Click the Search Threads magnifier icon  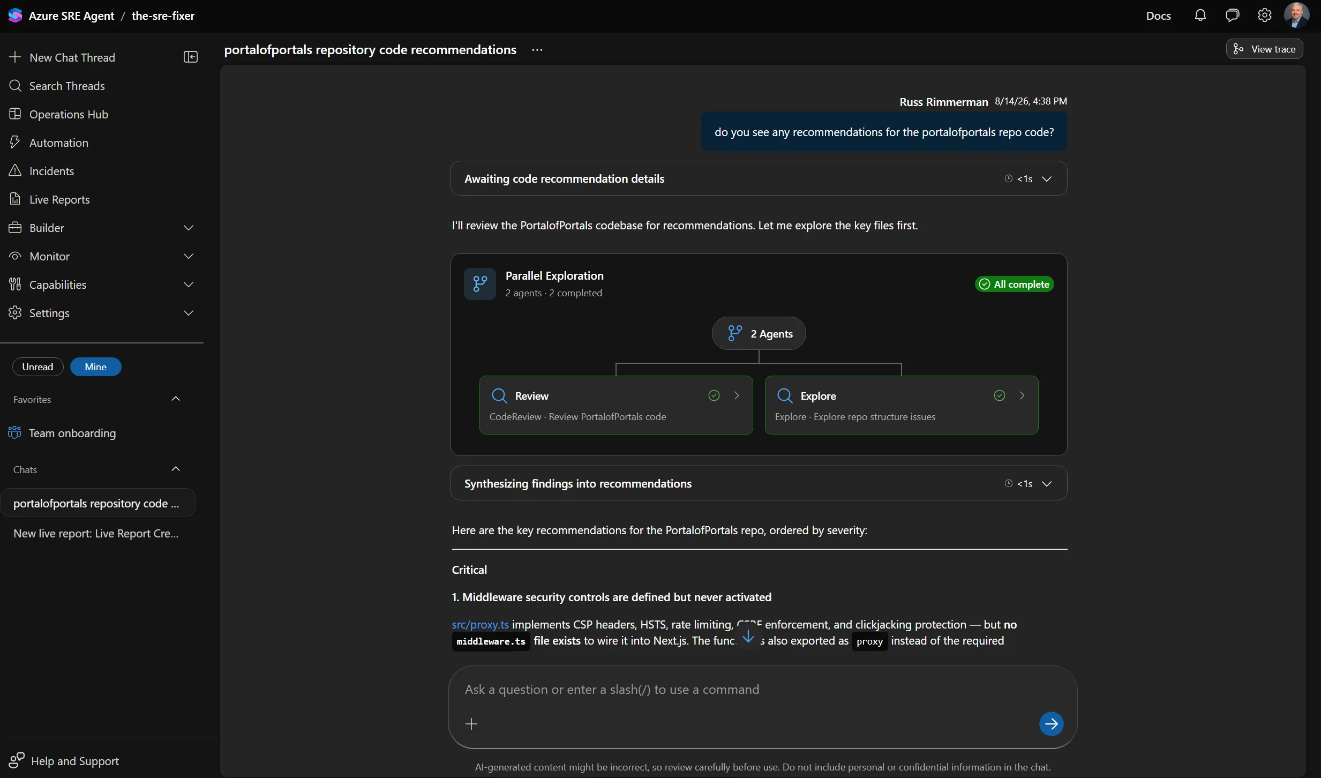coord(15,86)
